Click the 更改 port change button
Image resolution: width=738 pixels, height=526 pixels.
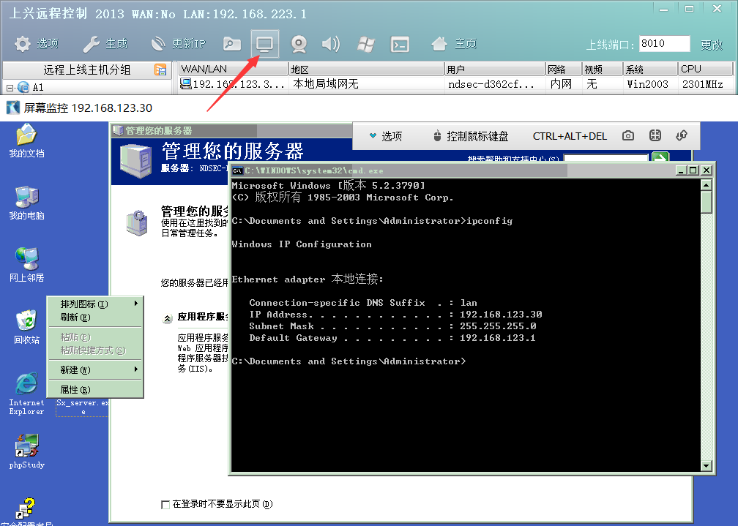click(711, 45)
